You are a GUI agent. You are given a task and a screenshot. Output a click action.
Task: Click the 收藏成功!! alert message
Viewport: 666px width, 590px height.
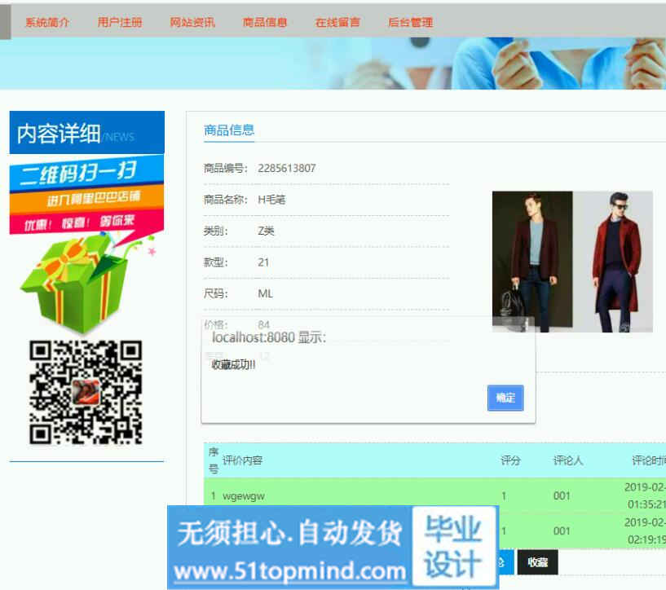[234, 364]
